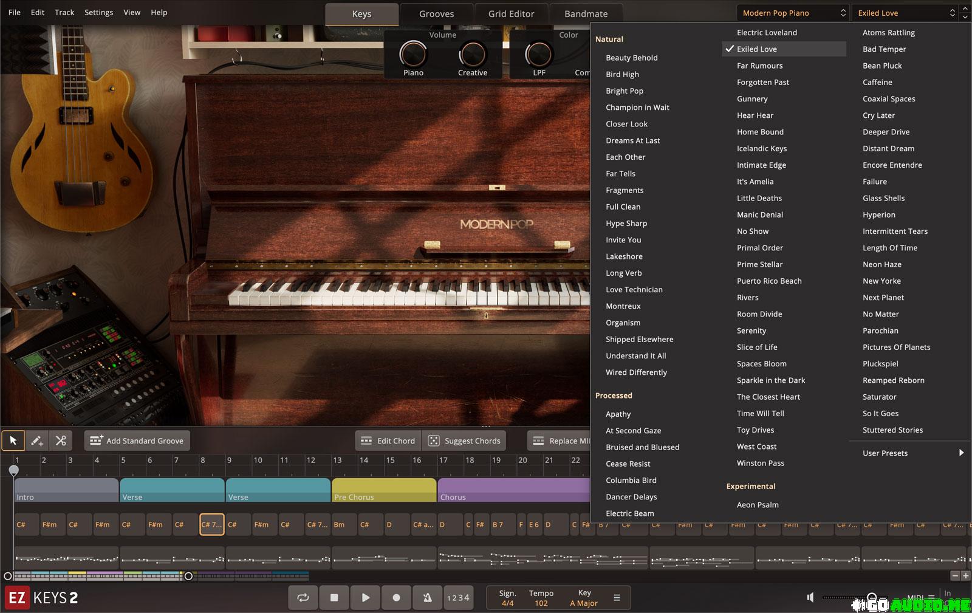This screenshot has width=972, height=613.
Task: Click the Edit Chord button
Action: (x=388, y=440)
